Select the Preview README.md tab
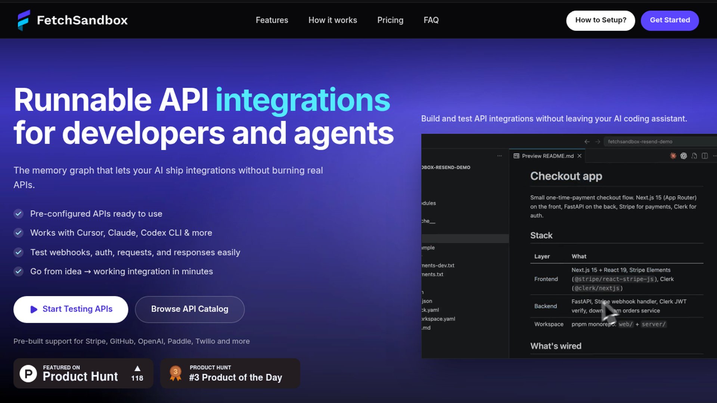The image size is (717, 403). [x=547, y=156]
